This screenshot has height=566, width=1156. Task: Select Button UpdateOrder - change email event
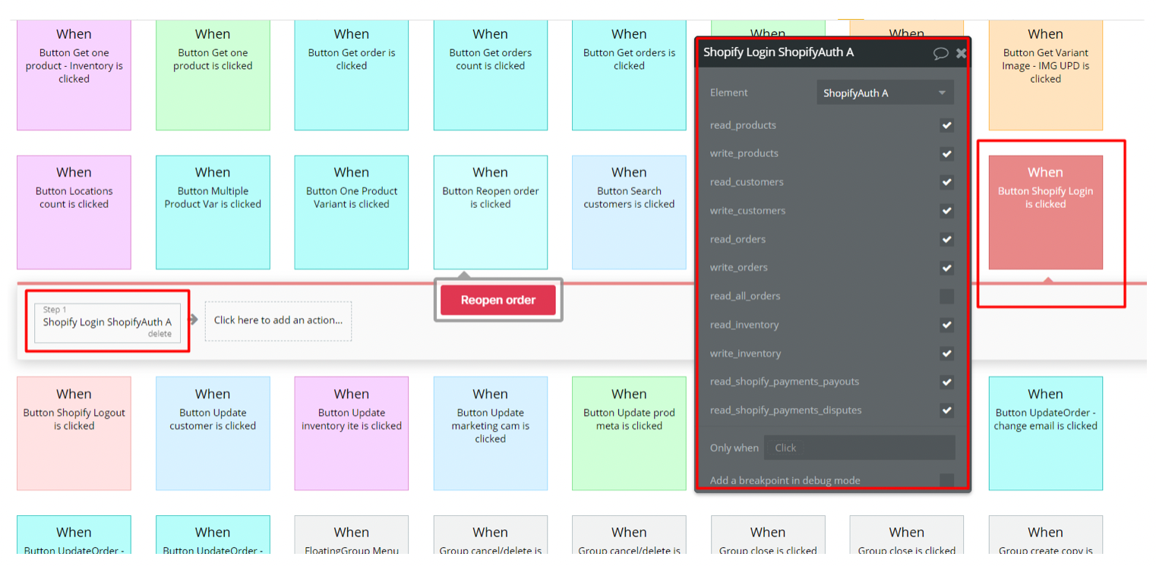click(x=1045, y=433)
